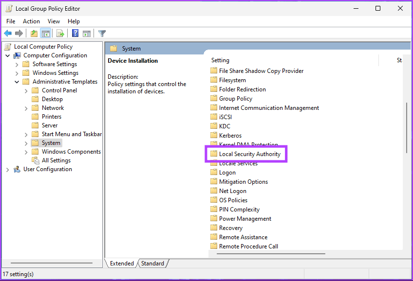Open the Action menu
The width and height of the screenshot is (413, 281).
click(31, 21)
